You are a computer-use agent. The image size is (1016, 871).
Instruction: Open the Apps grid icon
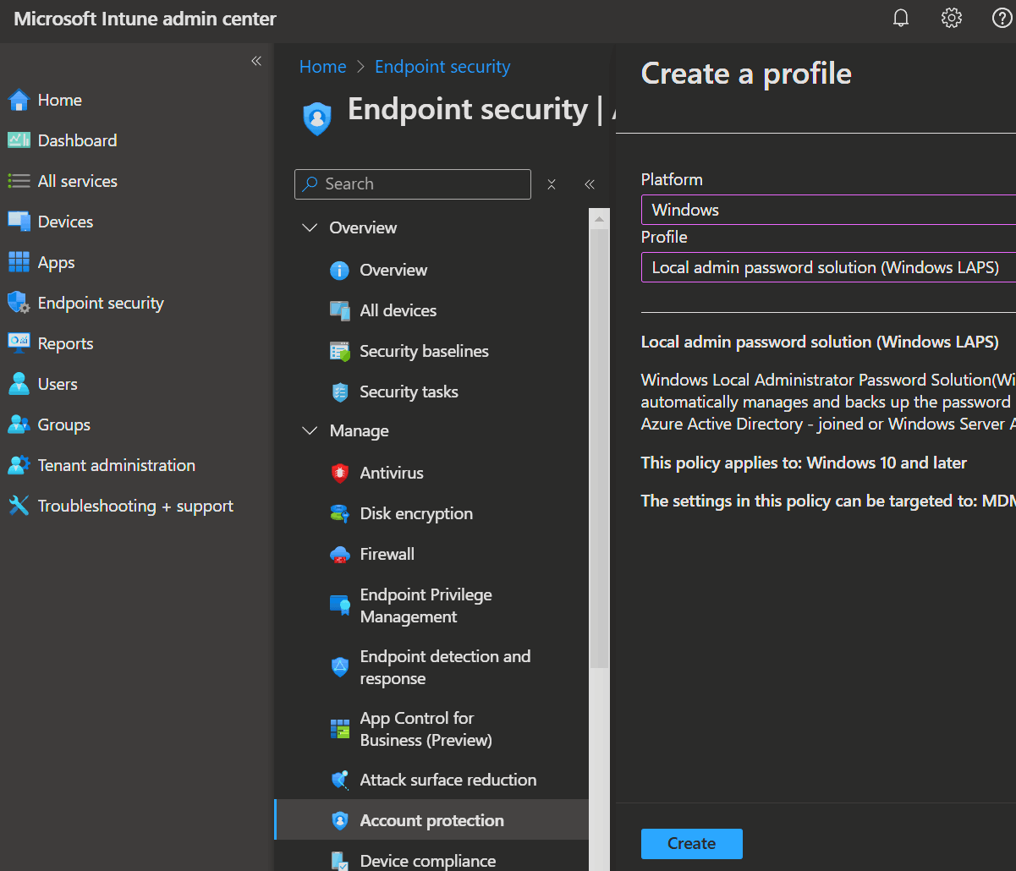[19, 262]
